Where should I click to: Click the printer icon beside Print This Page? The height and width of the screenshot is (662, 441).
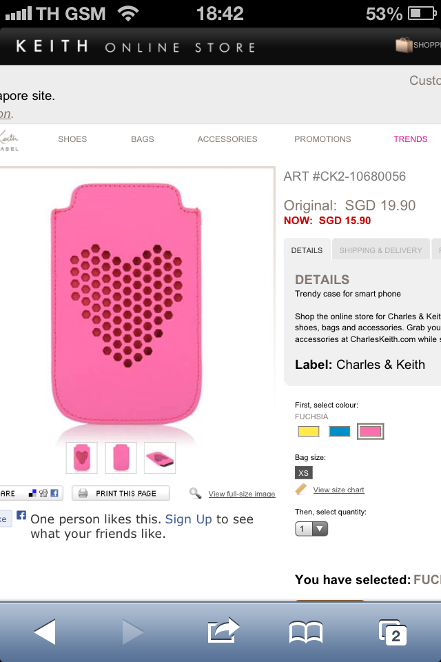[x=83, y=494]
